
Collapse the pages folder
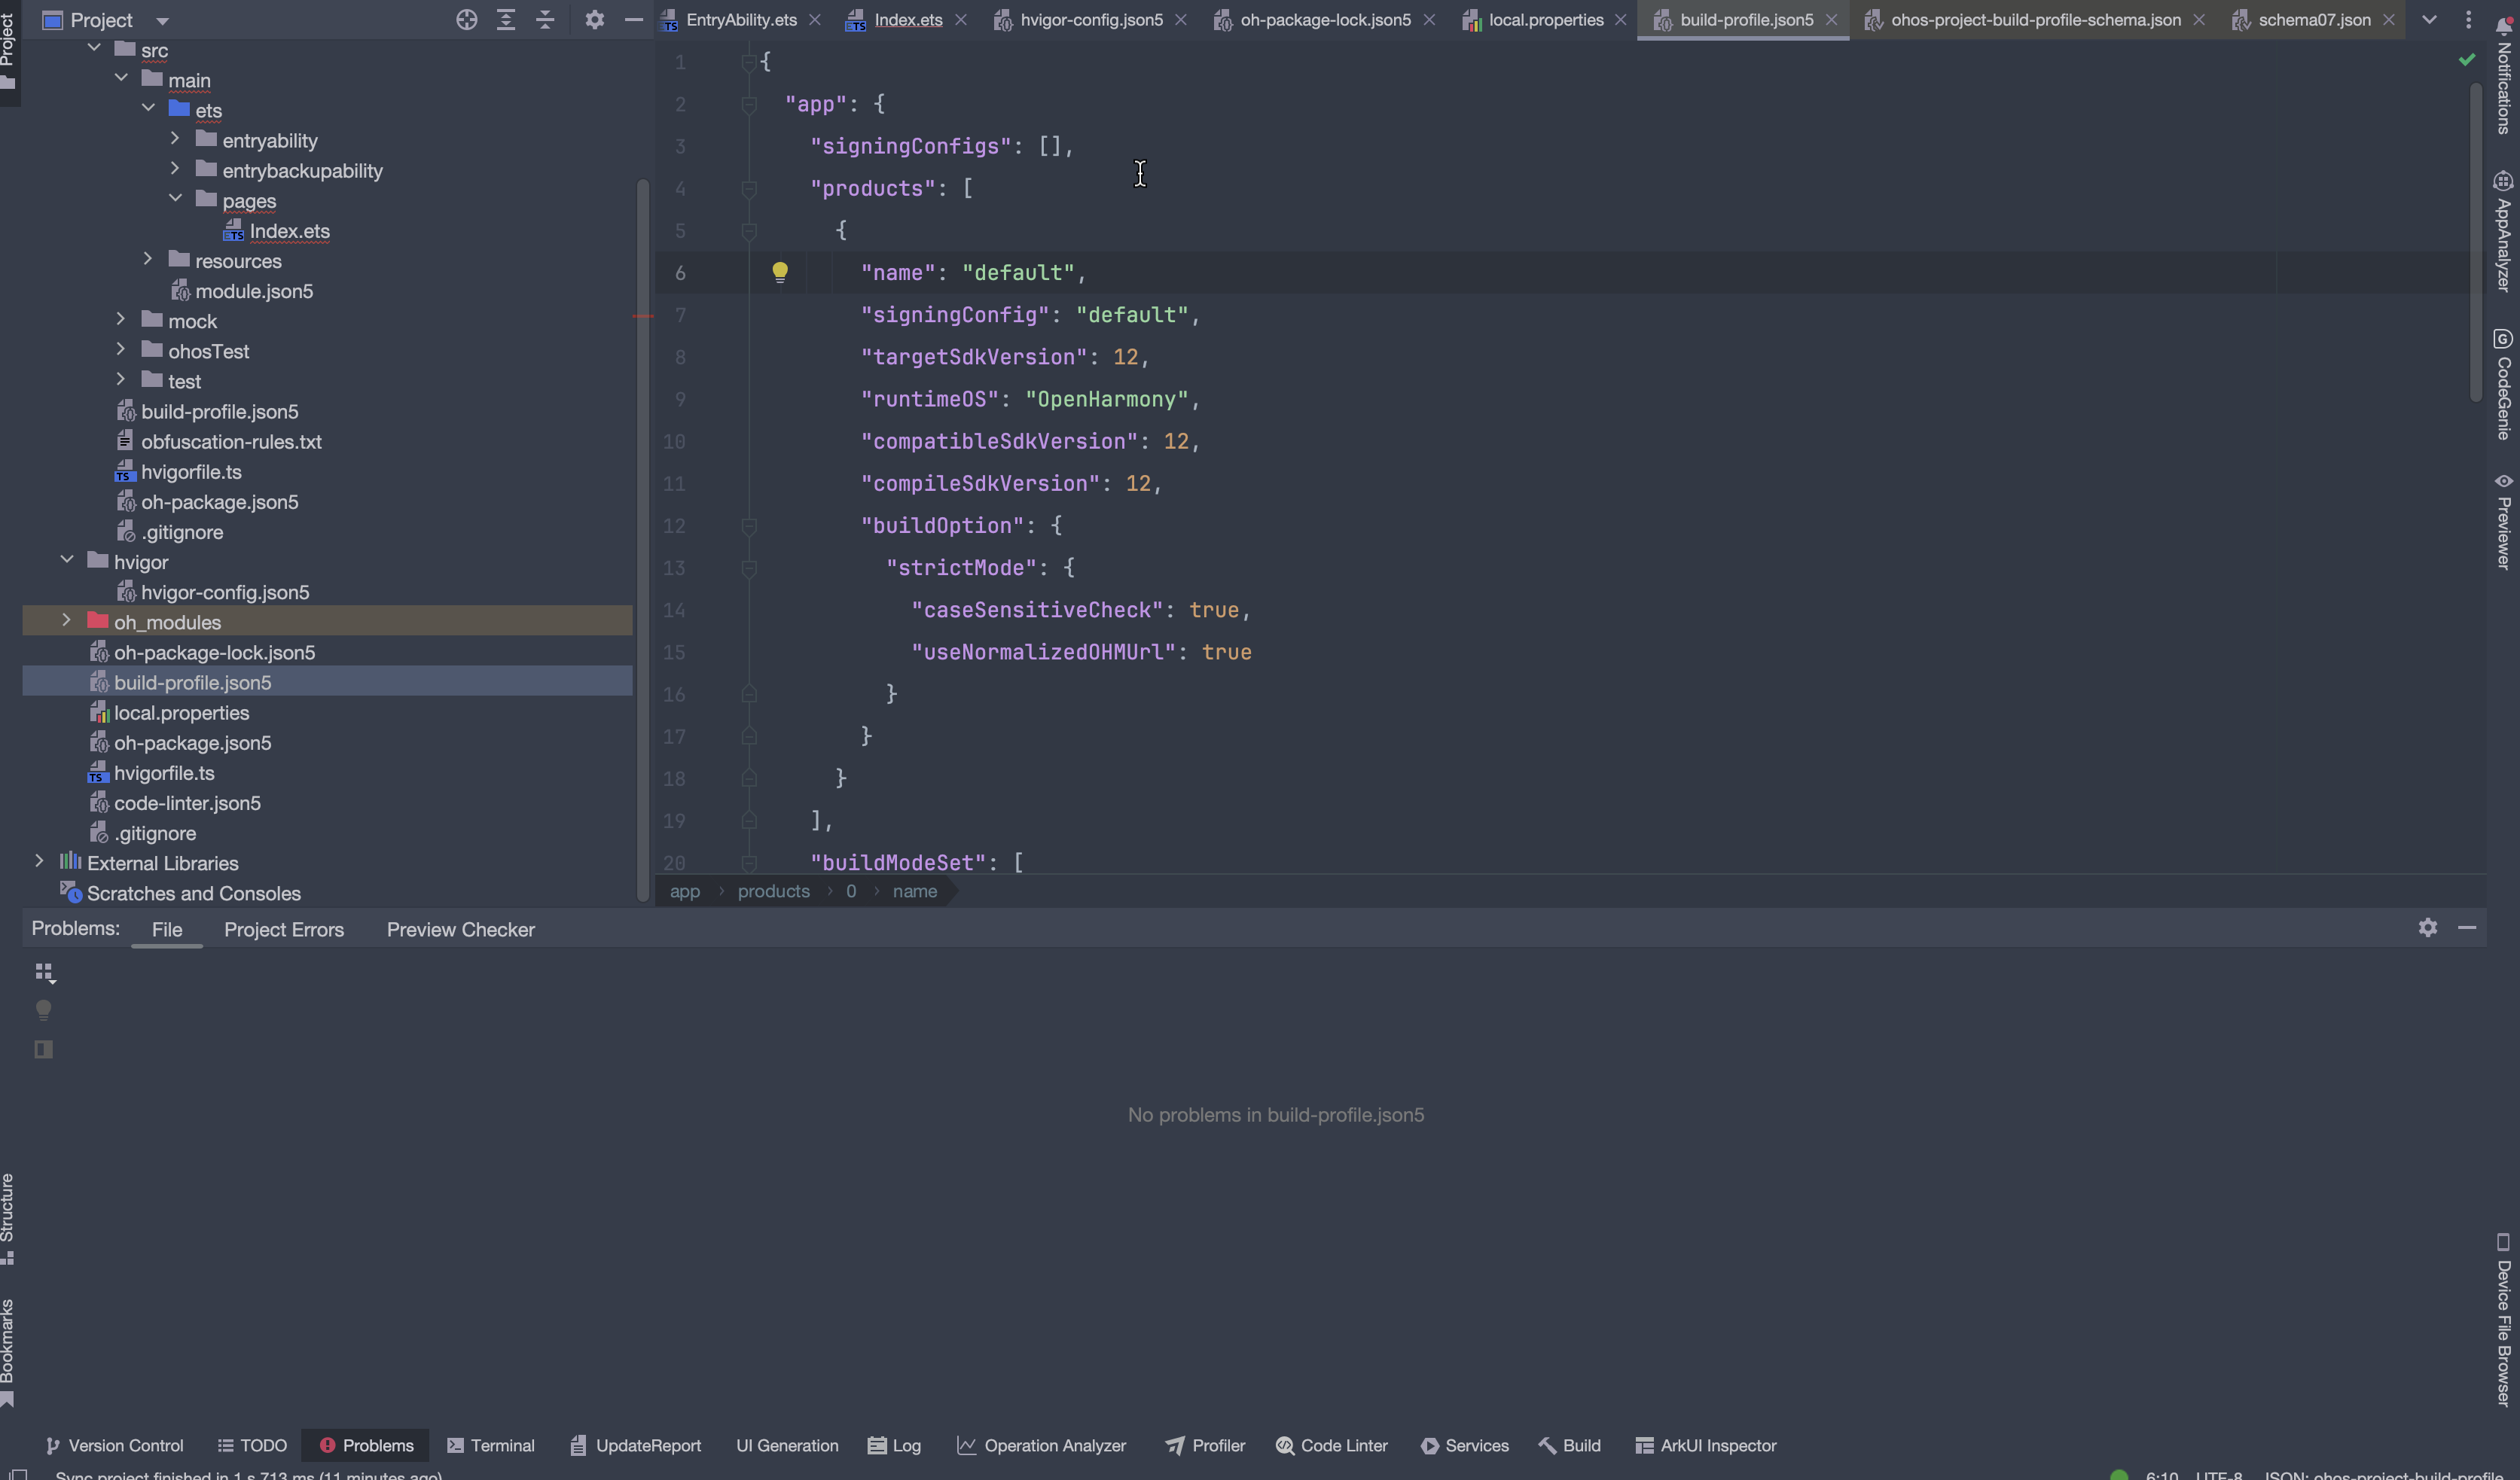(175, 198)
